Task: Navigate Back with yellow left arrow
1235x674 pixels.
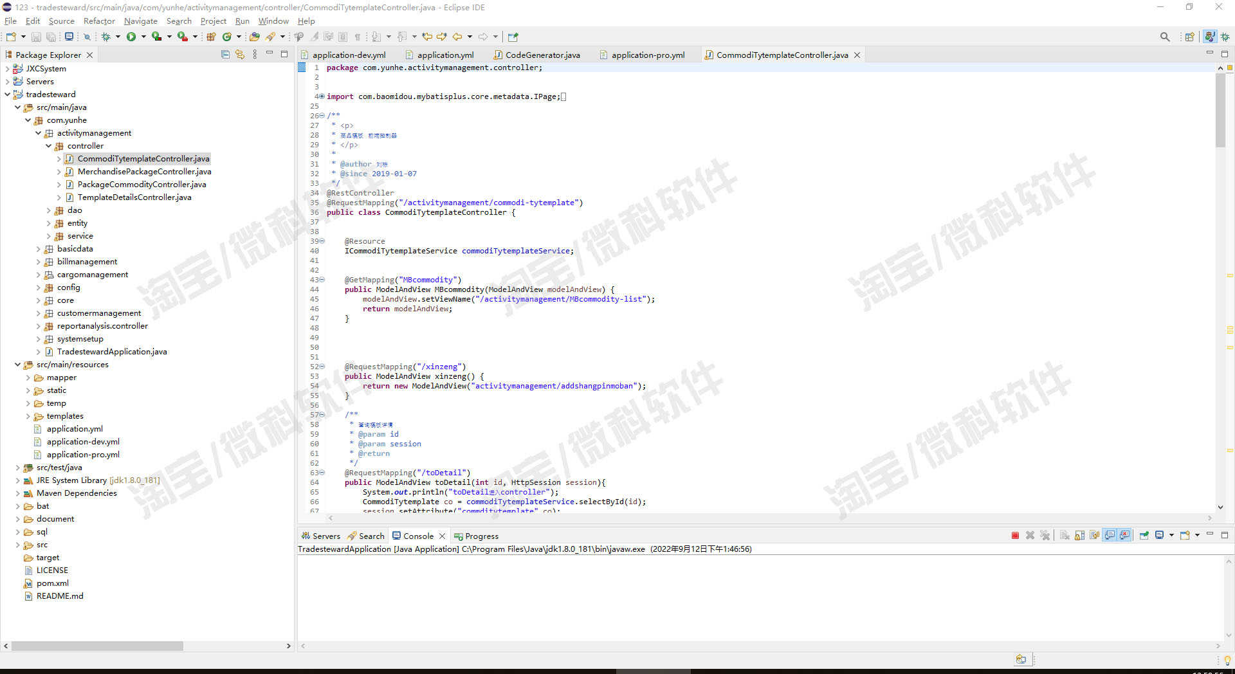Action: [457, 37]
